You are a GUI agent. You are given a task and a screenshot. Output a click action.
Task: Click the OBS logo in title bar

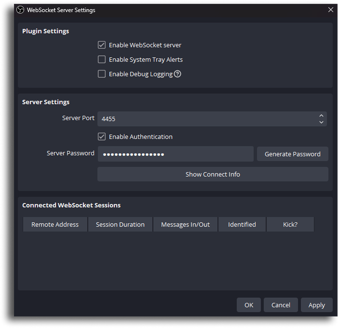(20, 10)
